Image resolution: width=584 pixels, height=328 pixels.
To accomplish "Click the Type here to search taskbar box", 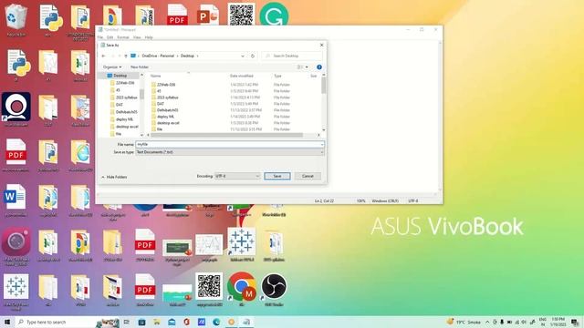I will click(x=56, y=322).
